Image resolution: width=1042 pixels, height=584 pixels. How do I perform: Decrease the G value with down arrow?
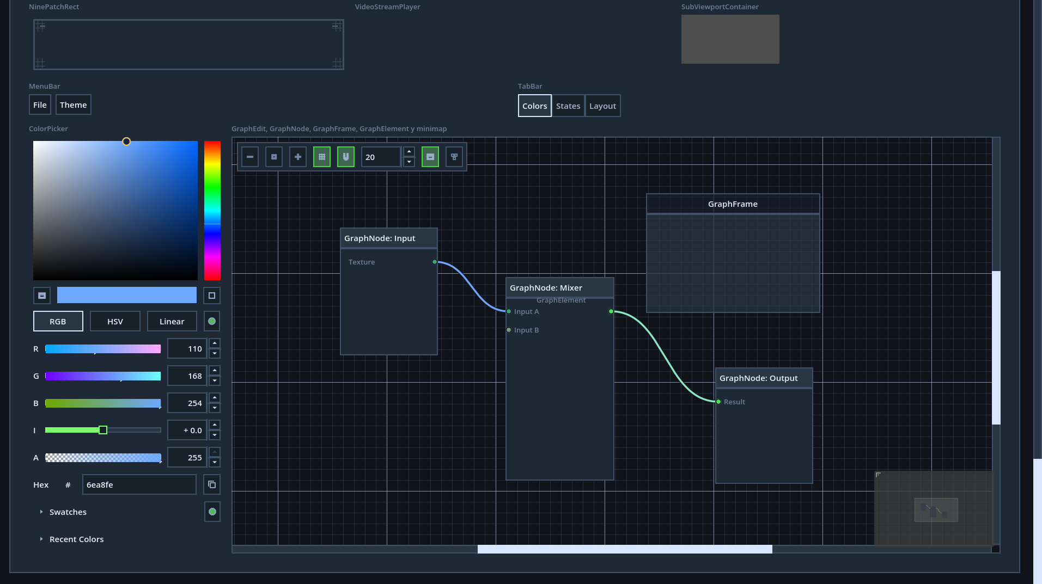tap(215, 381)
